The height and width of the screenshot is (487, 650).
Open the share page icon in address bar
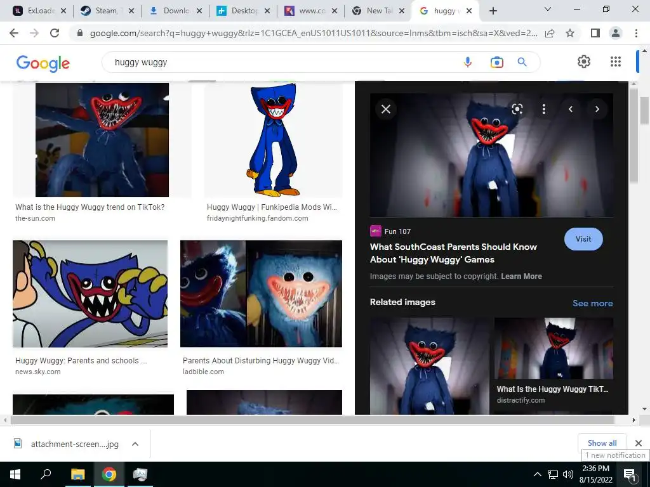[x=550, y=33]
